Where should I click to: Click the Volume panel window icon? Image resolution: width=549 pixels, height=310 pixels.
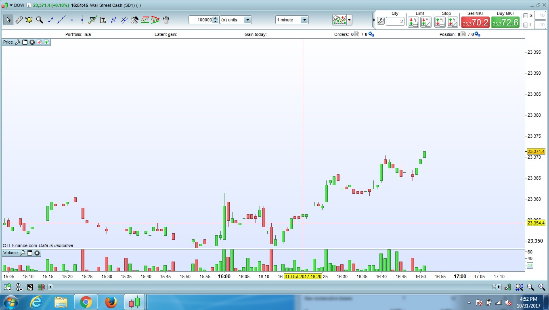(x=30, y=253)
